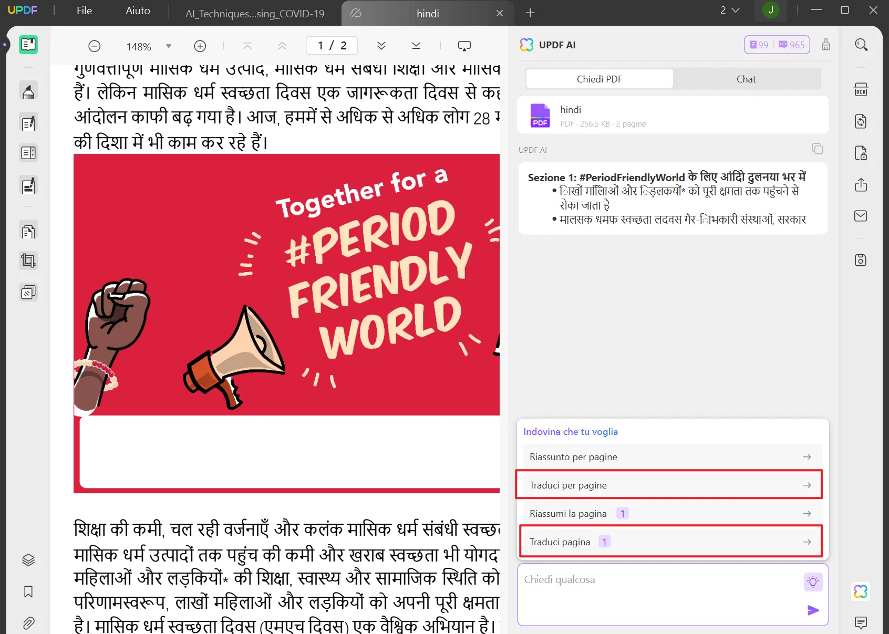Select the Crop pages tool
The width and height of the screenshot is (889, 634).
tap(28, 261)
